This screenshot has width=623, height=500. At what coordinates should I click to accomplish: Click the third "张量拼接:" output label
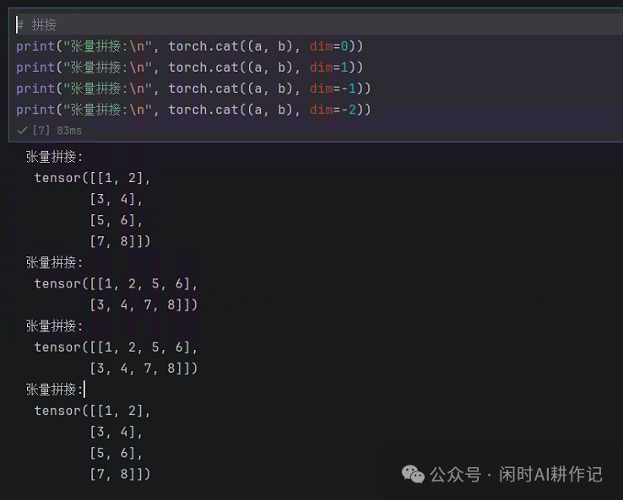[x=54, y=326]
